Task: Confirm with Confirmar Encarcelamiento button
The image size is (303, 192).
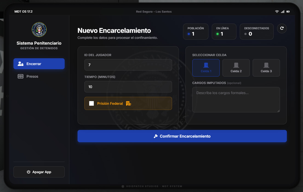Action: click(x=182, y=136)
